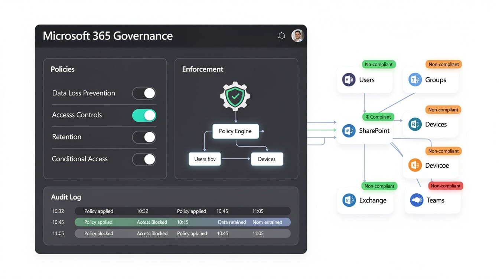Click the Retention label
The height and width of the screenshot is (279, 499).
coord(67,137)
